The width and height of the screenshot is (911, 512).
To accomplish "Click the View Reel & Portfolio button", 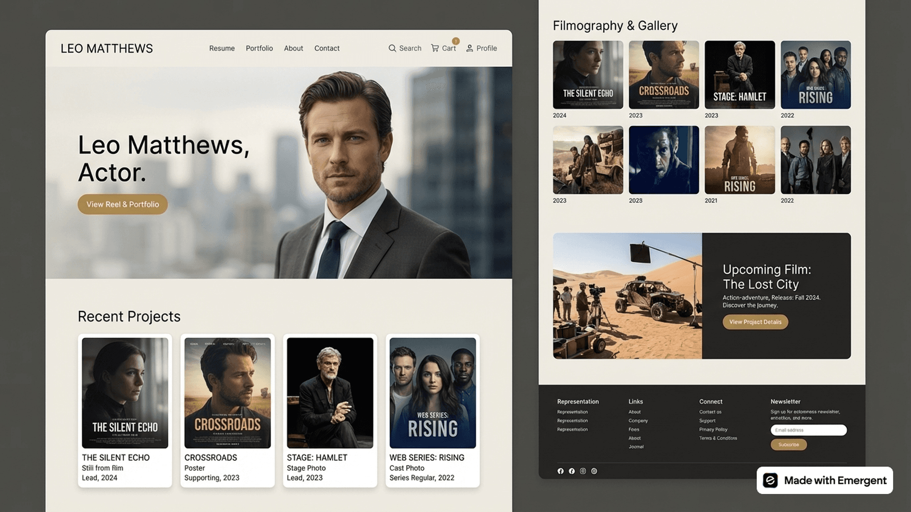I will tap(122, 204).
